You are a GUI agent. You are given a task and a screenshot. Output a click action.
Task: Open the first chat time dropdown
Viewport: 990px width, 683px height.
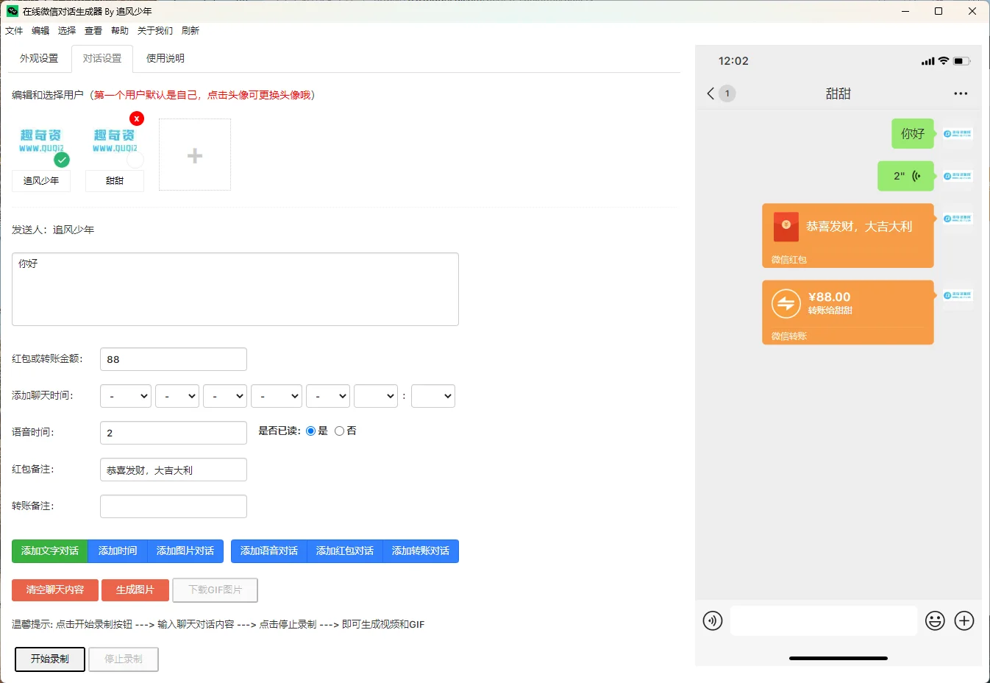click(125, 395)
